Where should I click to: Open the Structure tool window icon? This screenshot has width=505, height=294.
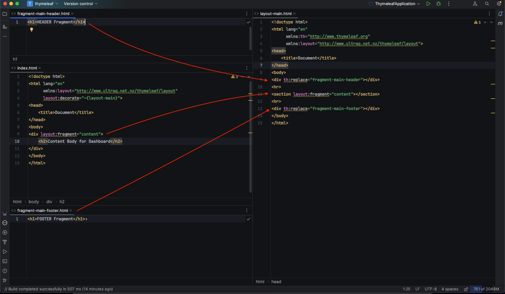tap(5, 27)
